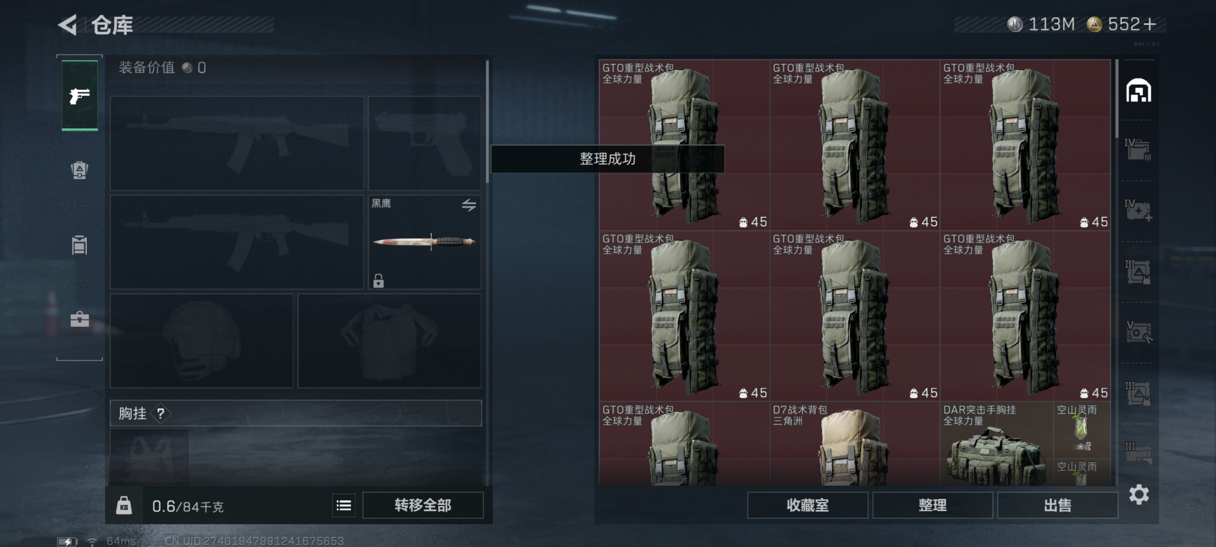The height and width of the screenshot is (547, 1216).
Task: Select the weapons pistol tab in sidebar
Action: click(79, 96)
